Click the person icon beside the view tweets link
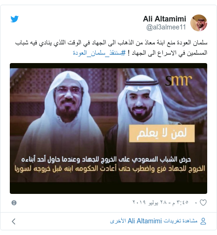Viewport: 217px width, 235px height. point(203,221)
